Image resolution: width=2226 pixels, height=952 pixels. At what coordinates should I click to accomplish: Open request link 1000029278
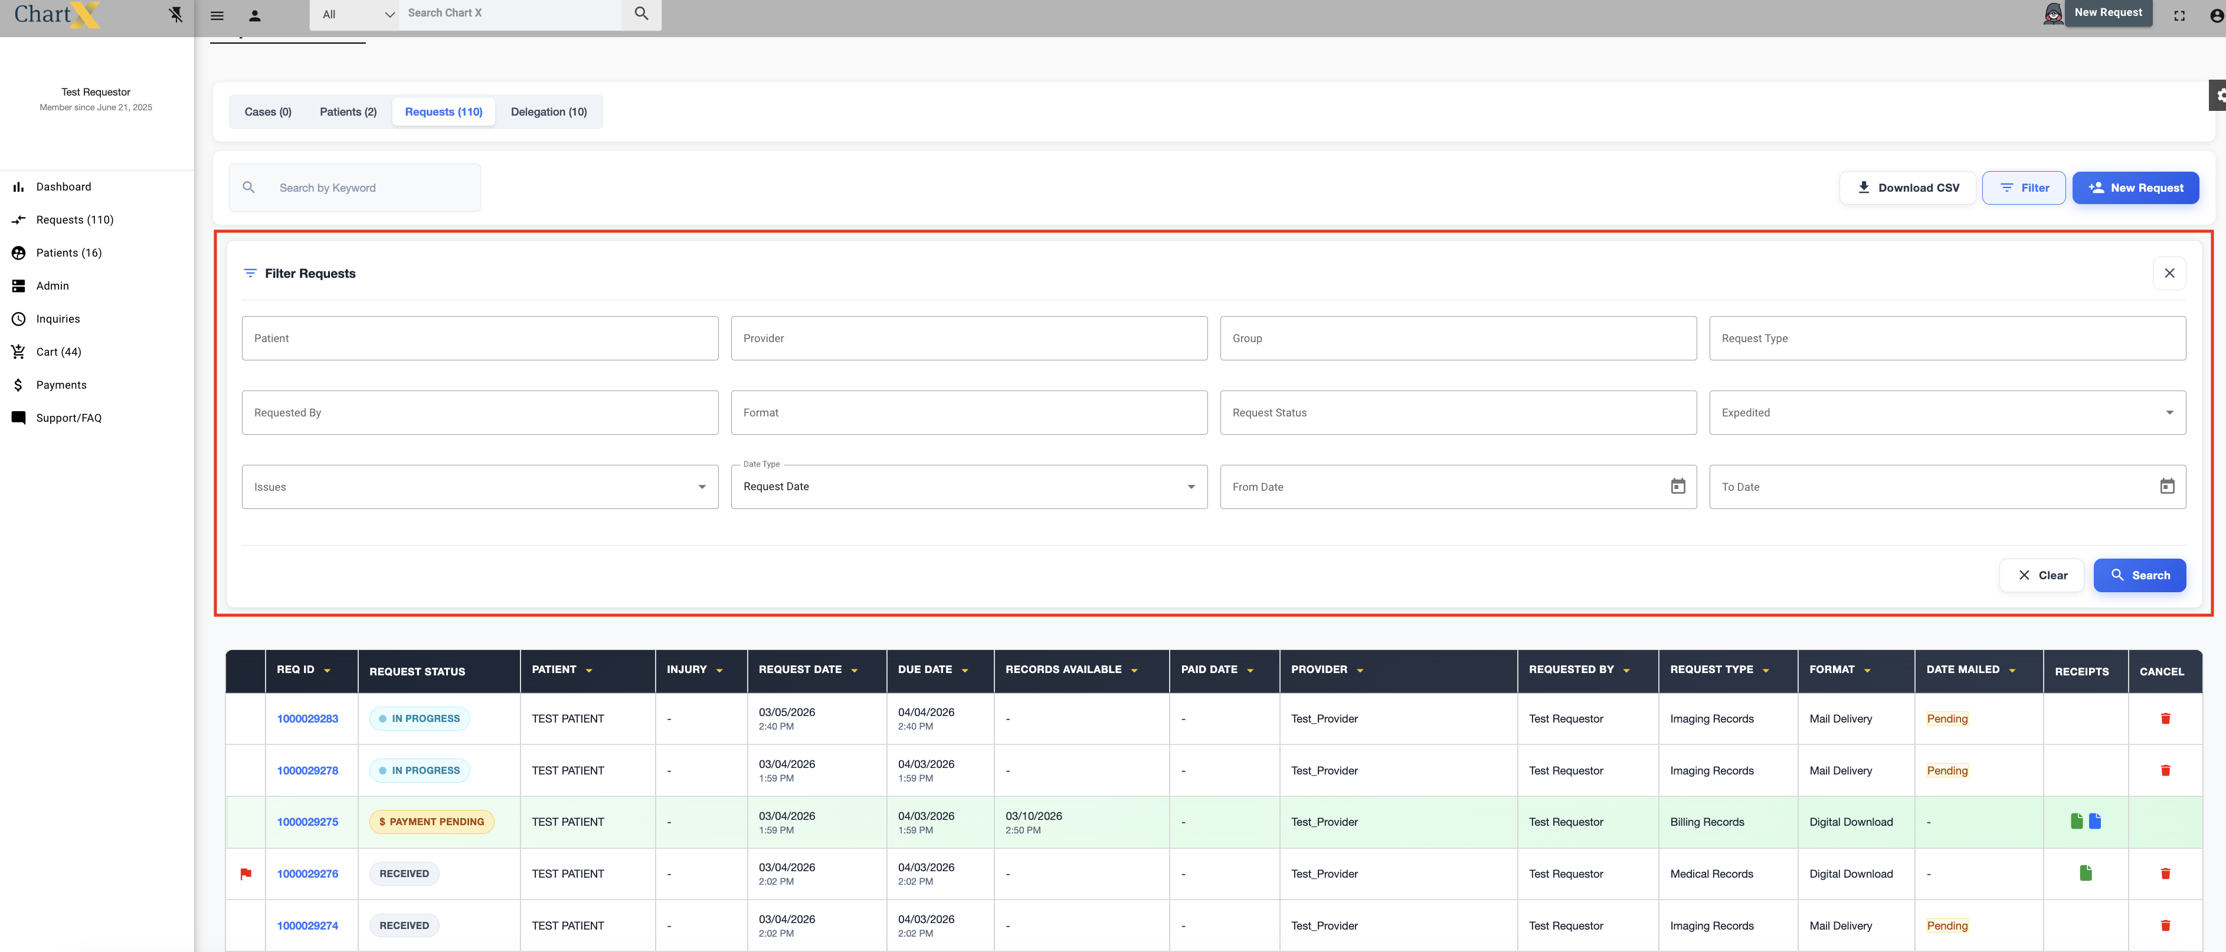pos(307,770)
